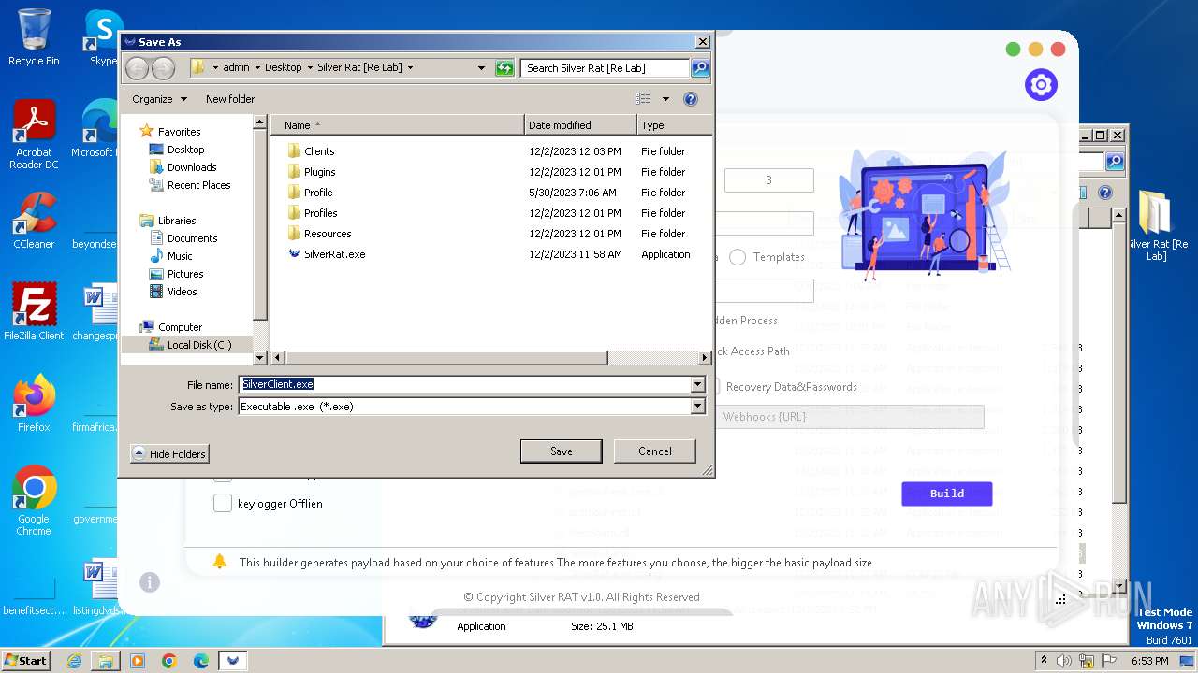Click the media player taskbar icon
1198x673 pixels.
pyautogui.click(x=138, y=661)
